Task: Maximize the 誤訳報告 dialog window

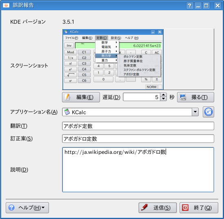Action: tap(206, 6)
